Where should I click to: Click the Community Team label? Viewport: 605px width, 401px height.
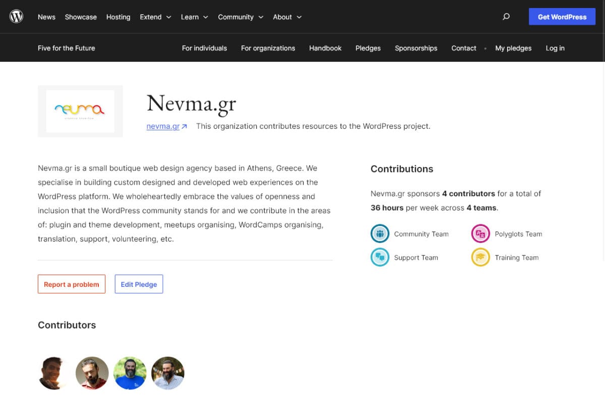421,234
